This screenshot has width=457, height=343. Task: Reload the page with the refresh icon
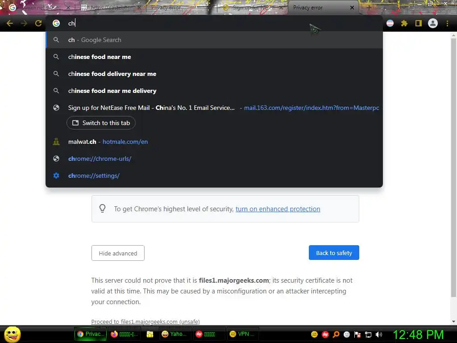pos(38,23)
